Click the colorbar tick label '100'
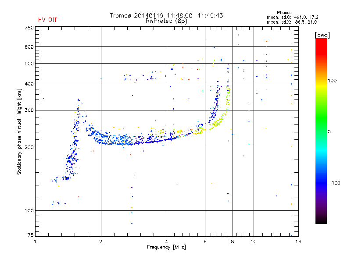This screenshot has height=263, width=351. click(x=332, y=81)
